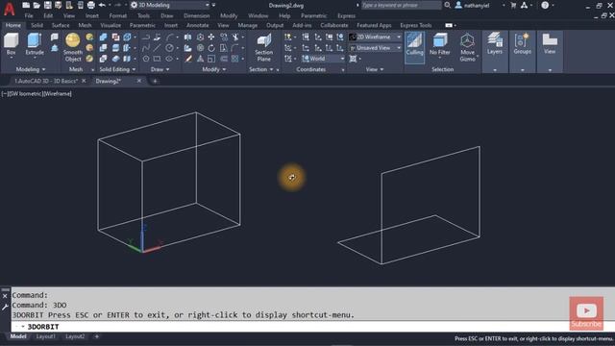This screenshot has width=615, height=346.
Task: Switch to the AutoCAD 3D Basics drawing tab
Action: point(46,81)
